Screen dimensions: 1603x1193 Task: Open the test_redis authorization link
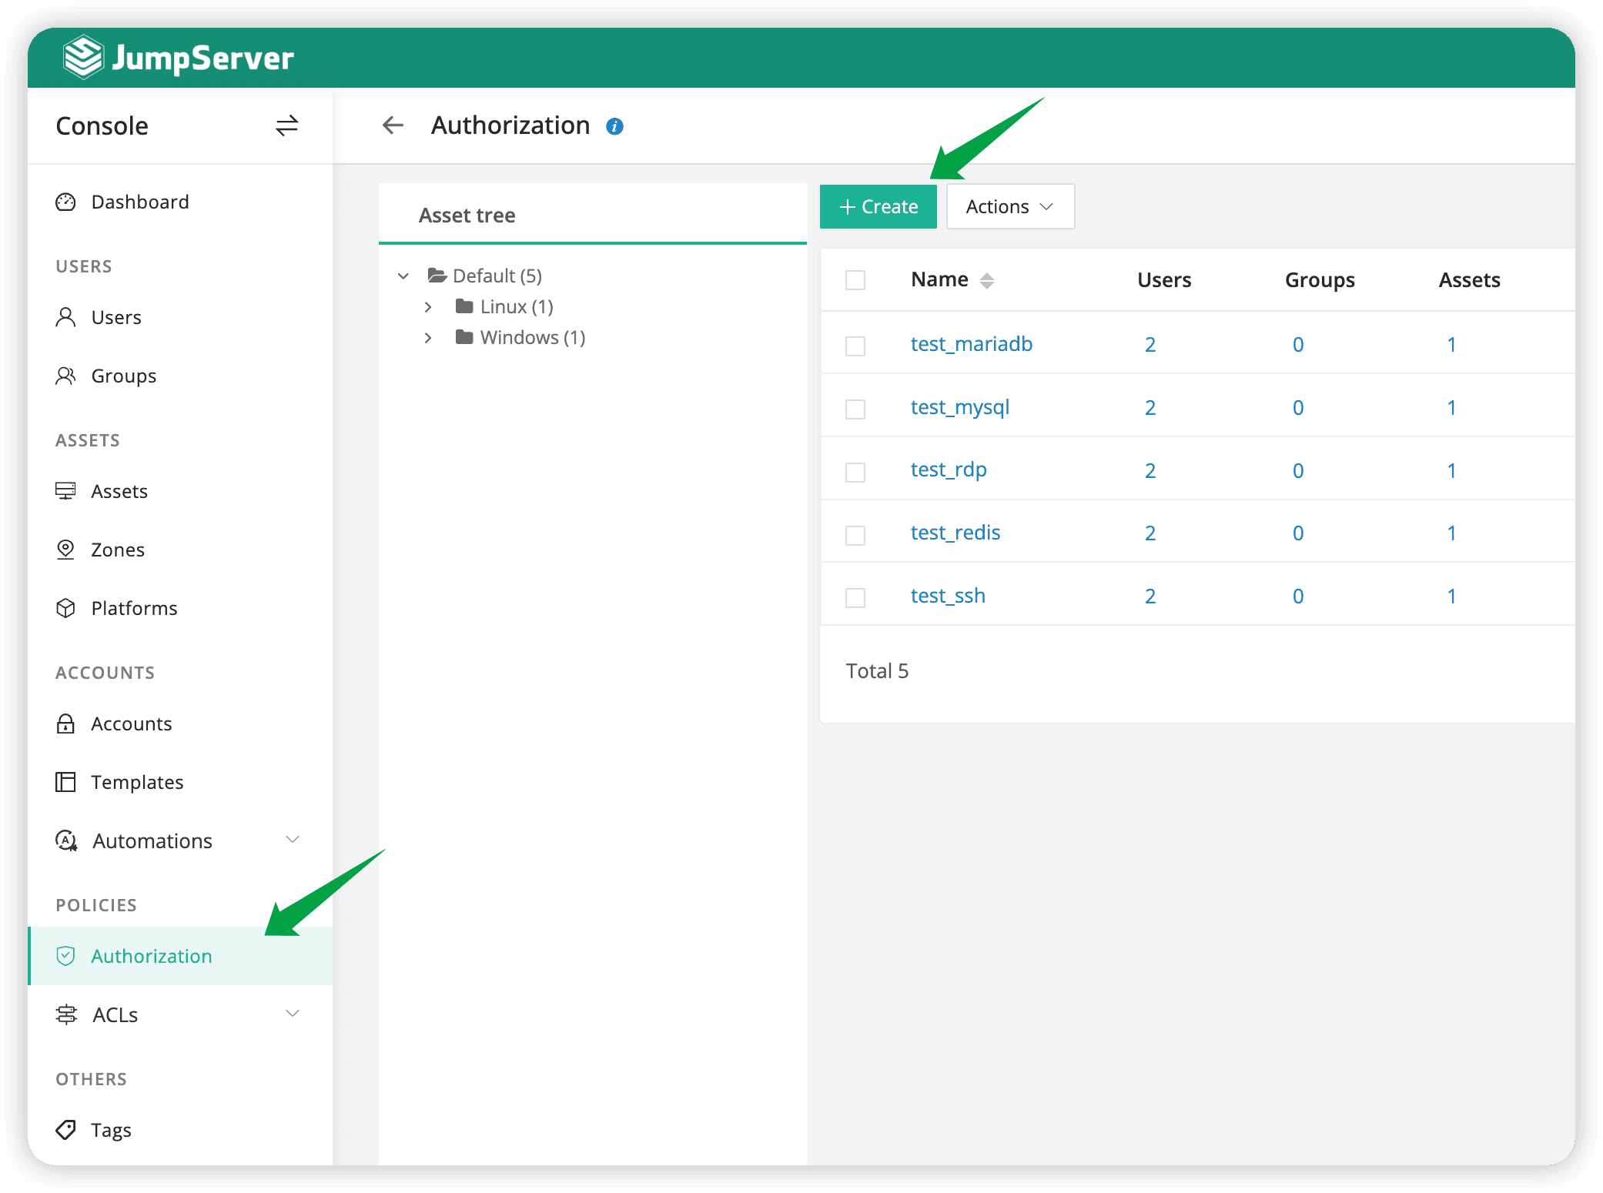tap(955, 532)
